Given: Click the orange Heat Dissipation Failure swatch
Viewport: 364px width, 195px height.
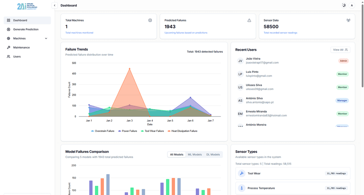Looking at the screenshot, I should [x=169, y=131].
